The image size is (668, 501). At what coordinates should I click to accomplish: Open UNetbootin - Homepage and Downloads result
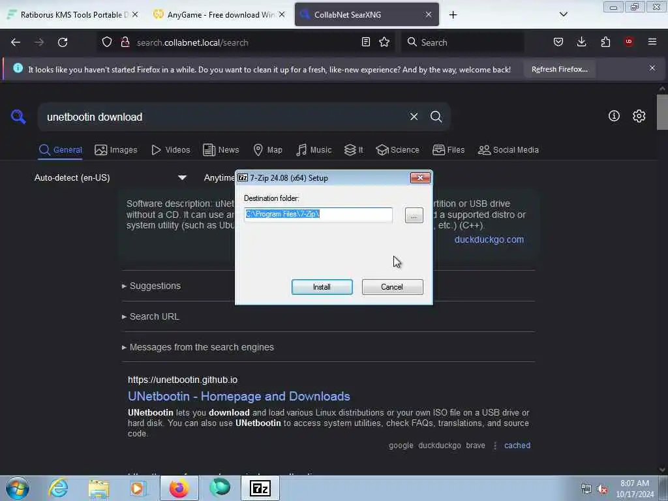point(239,396)
